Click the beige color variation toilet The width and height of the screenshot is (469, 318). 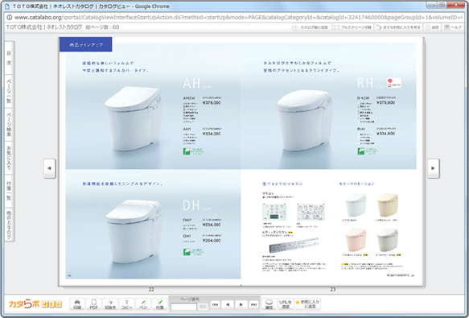[x=387, y=204]
